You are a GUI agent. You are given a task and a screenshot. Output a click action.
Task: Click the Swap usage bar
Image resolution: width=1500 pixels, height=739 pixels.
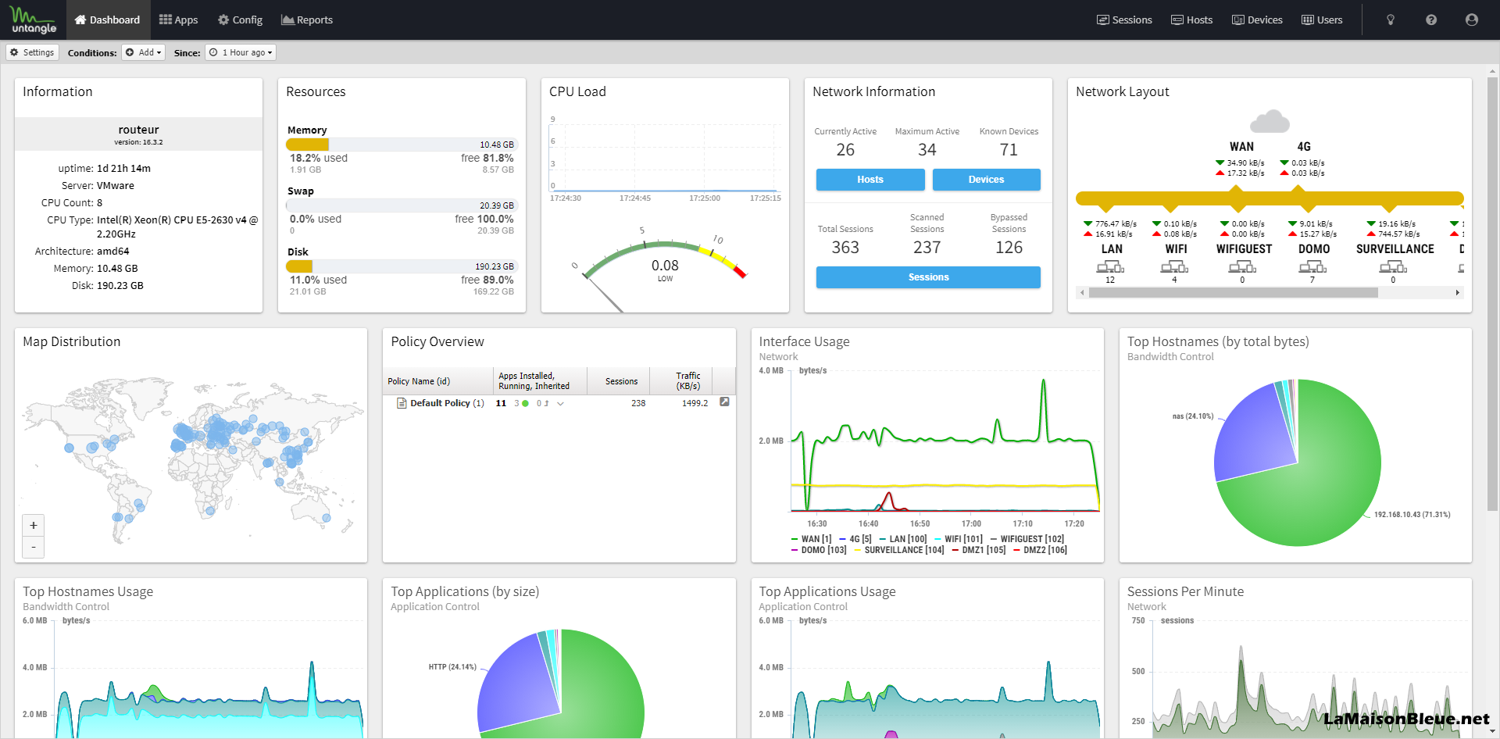click(402, 205)
